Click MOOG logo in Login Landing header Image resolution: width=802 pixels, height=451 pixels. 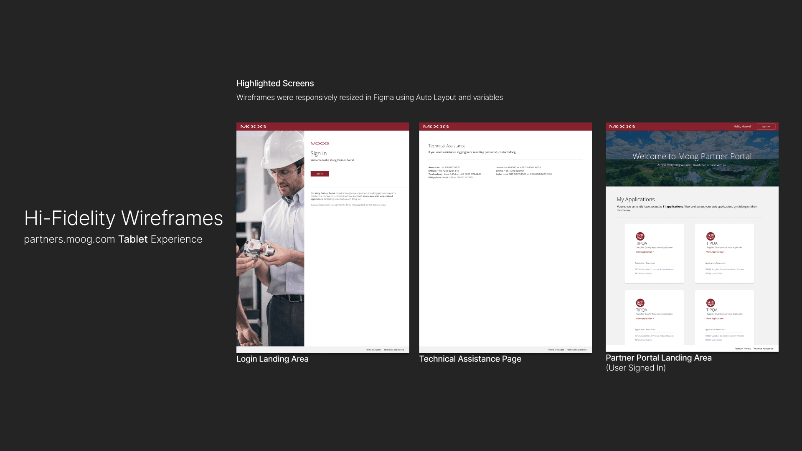[253, 127]
